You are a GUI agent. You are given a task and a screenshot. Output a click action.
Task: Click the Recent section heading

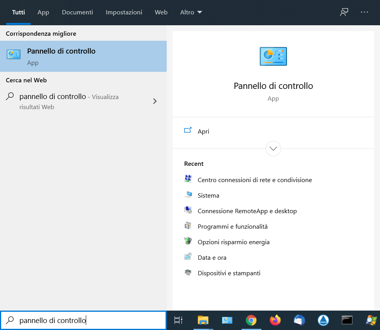[x=193, y=164]
